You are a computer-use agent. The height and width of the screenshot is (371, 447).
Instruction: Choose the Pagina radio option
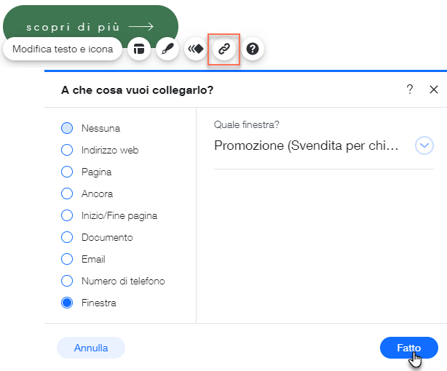click(67, 172)
